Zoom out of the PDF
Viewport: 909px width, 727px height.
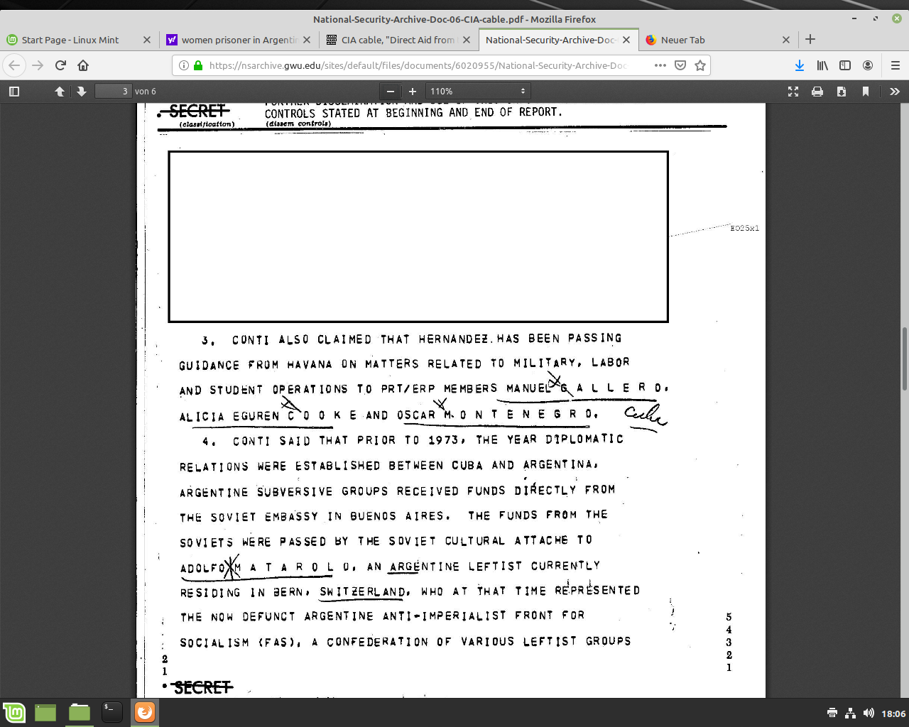[390, 91]
